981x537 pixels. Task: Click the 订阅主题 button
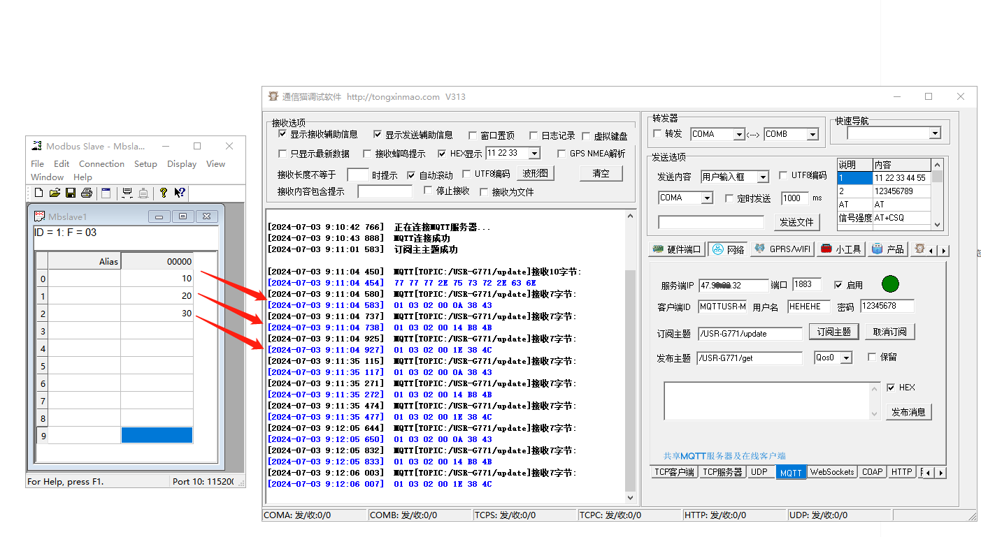tap(833, 332)
